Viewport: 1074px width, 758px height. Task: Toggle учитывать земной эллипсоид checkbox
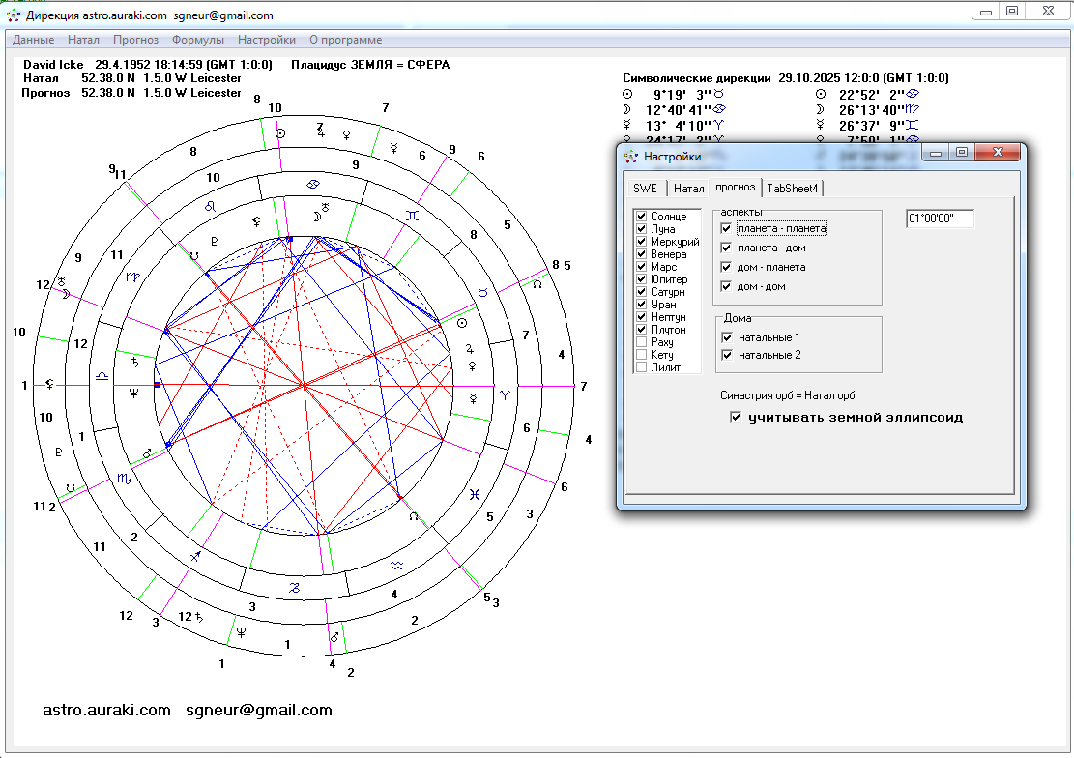tap(736, 418)
